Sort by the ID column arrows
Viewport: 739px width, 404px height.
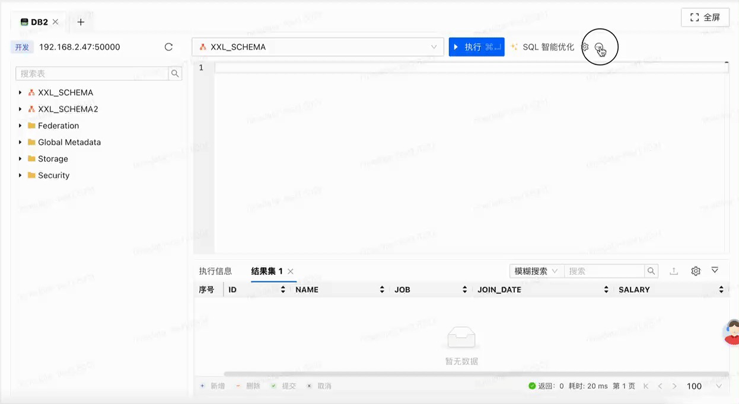pyautogui.click(x=283, y=290)
